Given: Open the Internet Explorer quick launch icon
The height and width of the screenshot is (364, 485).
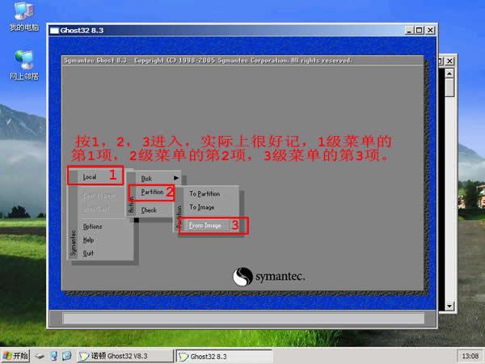Looking at the screenshot, I should [67, 356].
